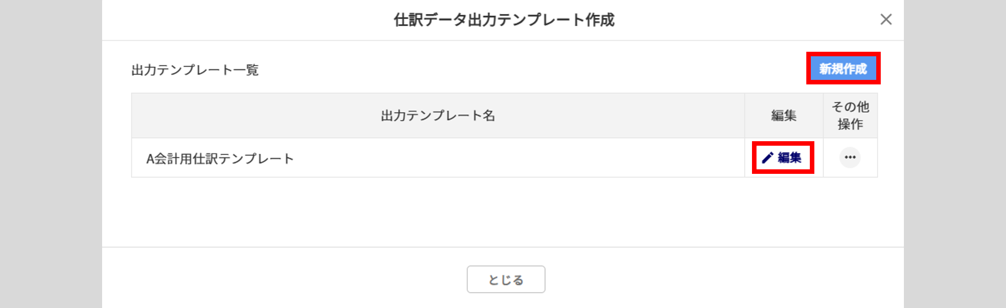1006x308 pixels.
Task: Click the その他操作 column header
Action: (x=850, y=116)
